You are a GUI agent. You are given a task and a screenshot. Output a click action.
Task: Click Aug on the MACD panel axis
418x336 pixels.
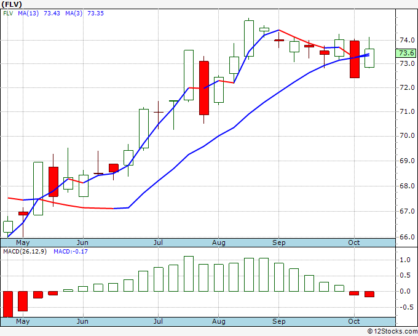point(219,321)
